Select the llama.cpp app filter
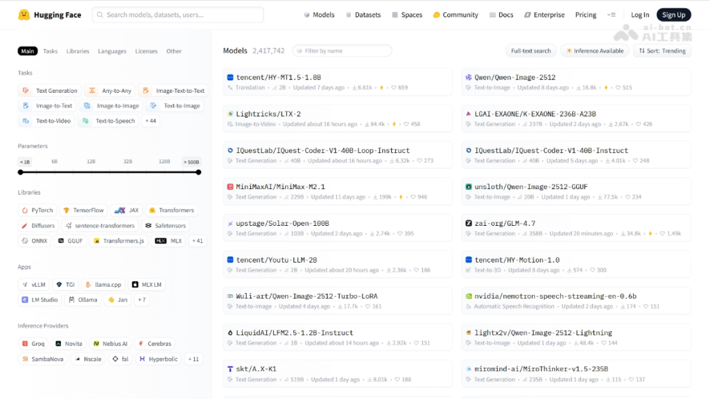The height and width of the screenshot is (399, 710). [x=103, y=285]
